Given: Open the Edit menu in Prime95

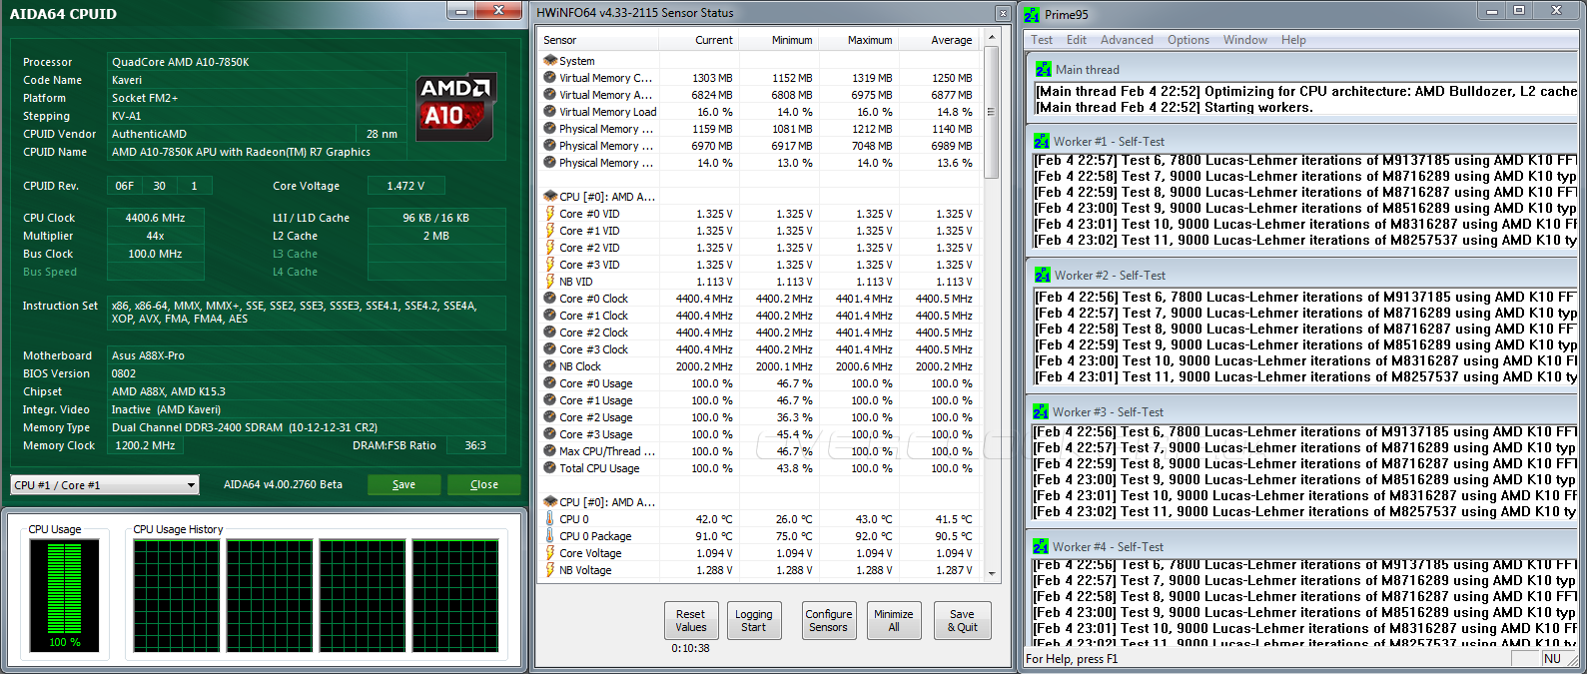Looking at the screenshot, I should 1077,40.
